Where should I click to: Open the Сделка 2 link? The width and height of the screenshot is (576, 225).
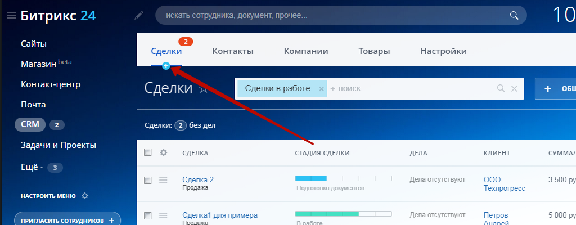pyautogui.click(x=198, y=180)
